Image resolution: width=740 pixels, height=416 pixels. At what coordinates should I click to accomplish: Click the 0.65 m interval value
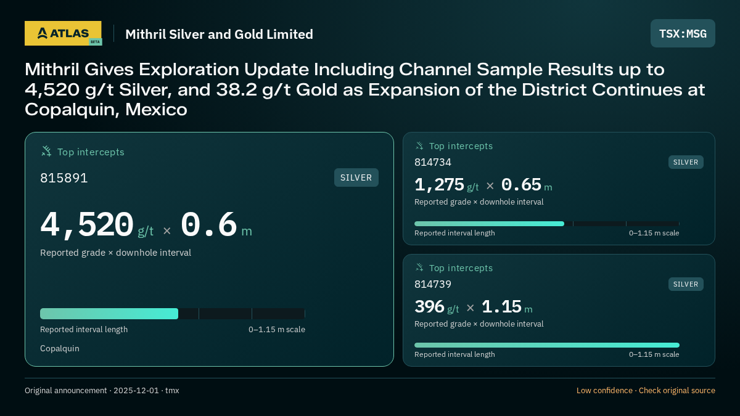pyautogui.click(x=527, y=185)
